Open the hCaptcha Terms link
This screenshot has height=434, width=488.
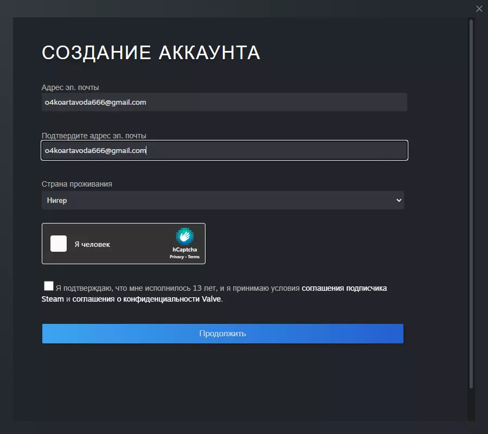(194, 257)
